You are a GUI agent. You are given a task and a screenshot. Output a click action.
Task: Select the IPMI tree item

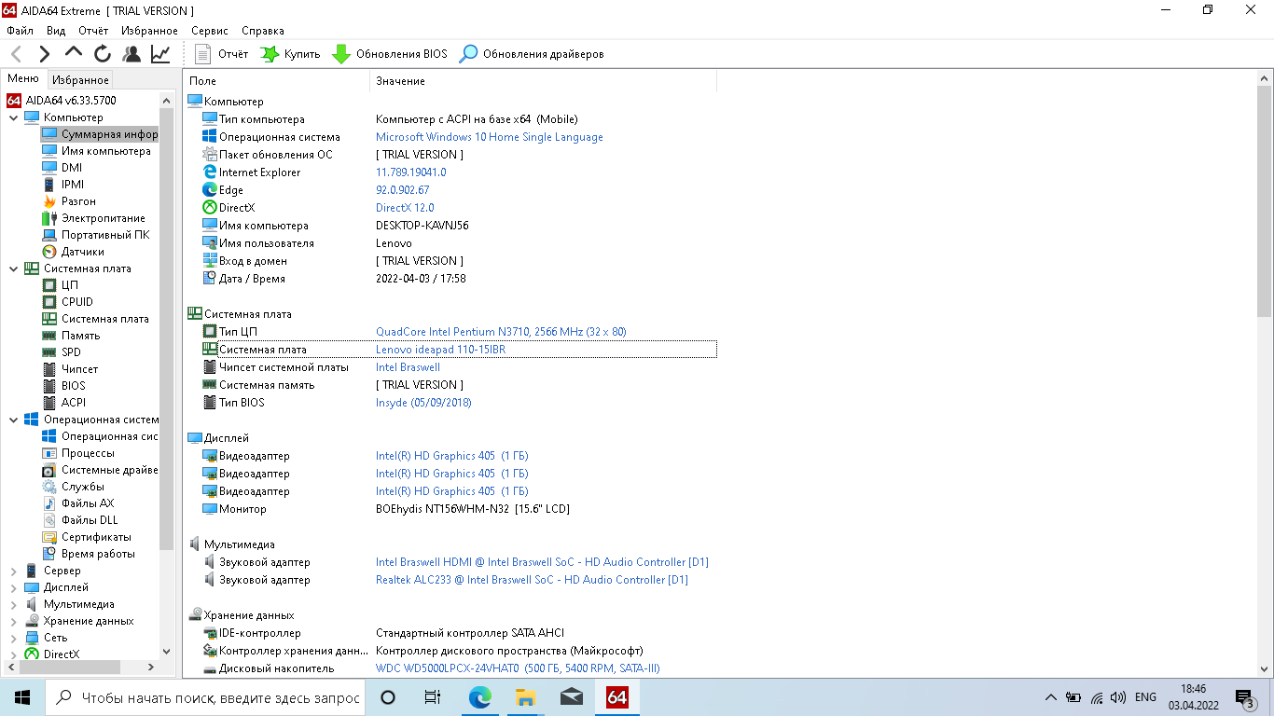[62, 185]
